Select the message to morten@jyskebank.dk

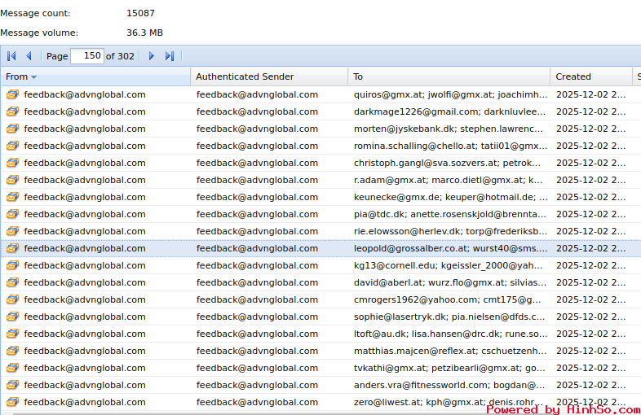(449, 129)
